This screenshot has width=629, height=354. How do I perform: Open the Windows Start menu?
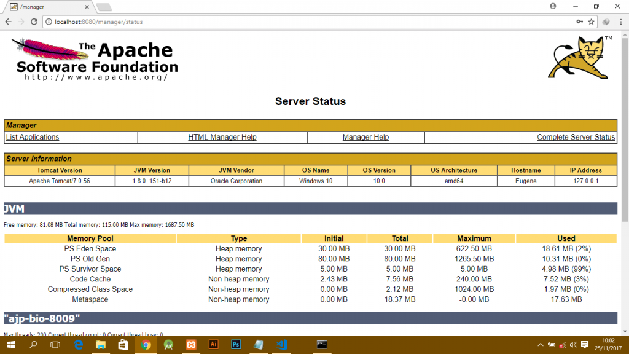point(11,345)
